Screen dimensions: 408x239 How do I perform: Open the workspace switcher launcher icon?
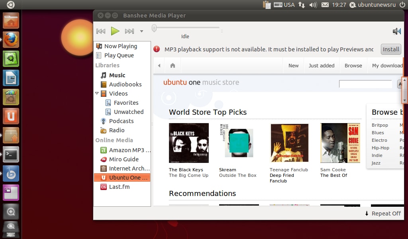(x=11, y=193)
